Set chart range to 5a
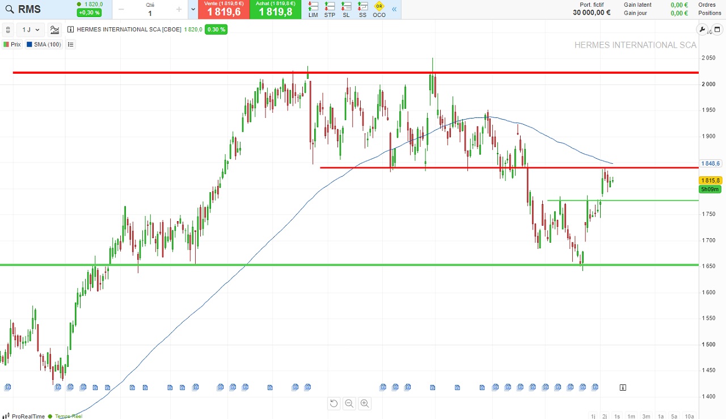Screen dimensions: 726x419 coord(674,416)
